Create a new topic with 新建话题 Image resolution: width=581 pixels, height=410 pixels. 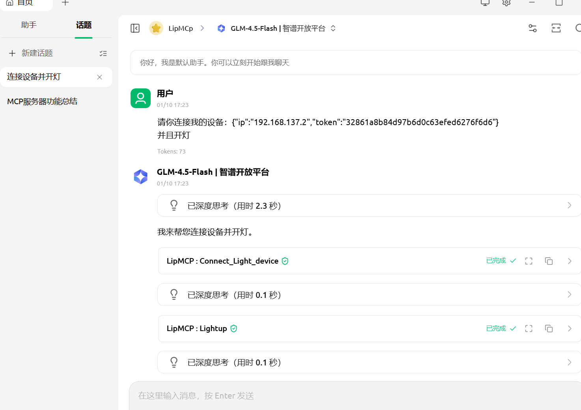coord(37,53)
